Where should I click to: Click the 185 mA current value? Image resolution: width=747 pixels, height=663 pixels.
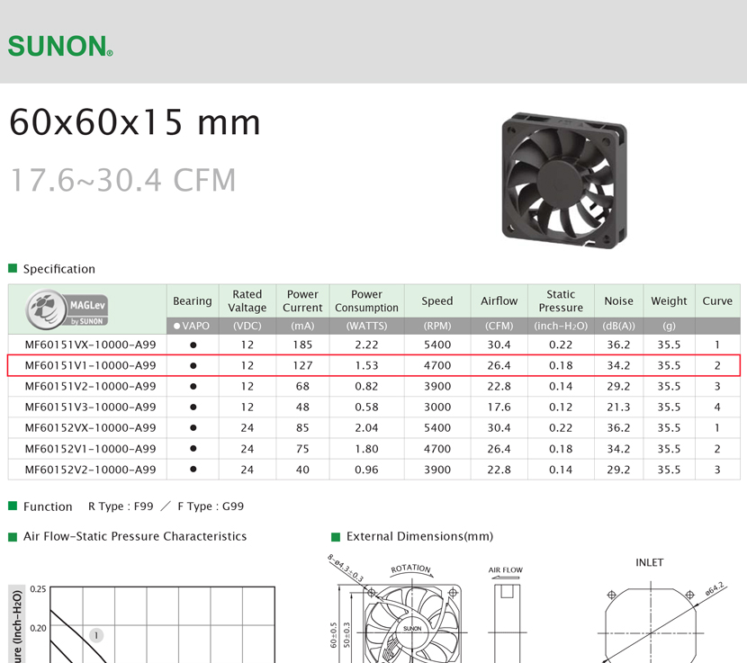point(302,345)
